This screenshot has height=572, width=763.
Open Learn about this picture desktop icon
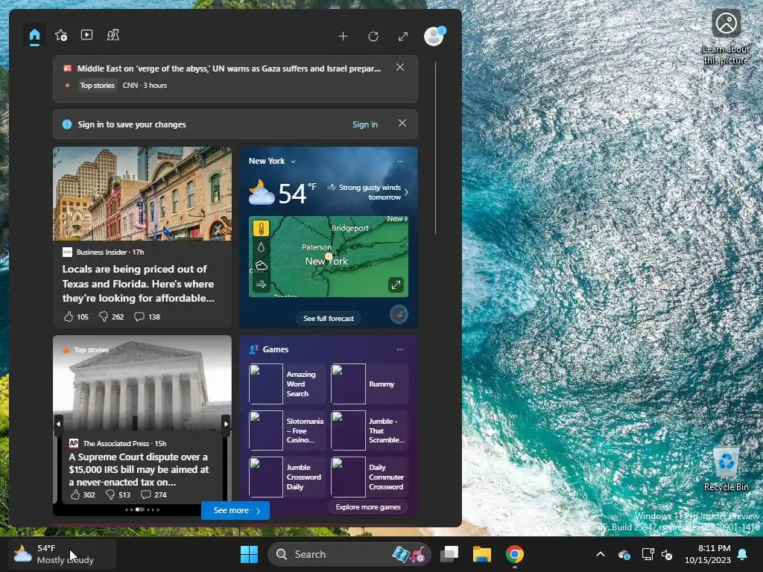click(726, 37)
